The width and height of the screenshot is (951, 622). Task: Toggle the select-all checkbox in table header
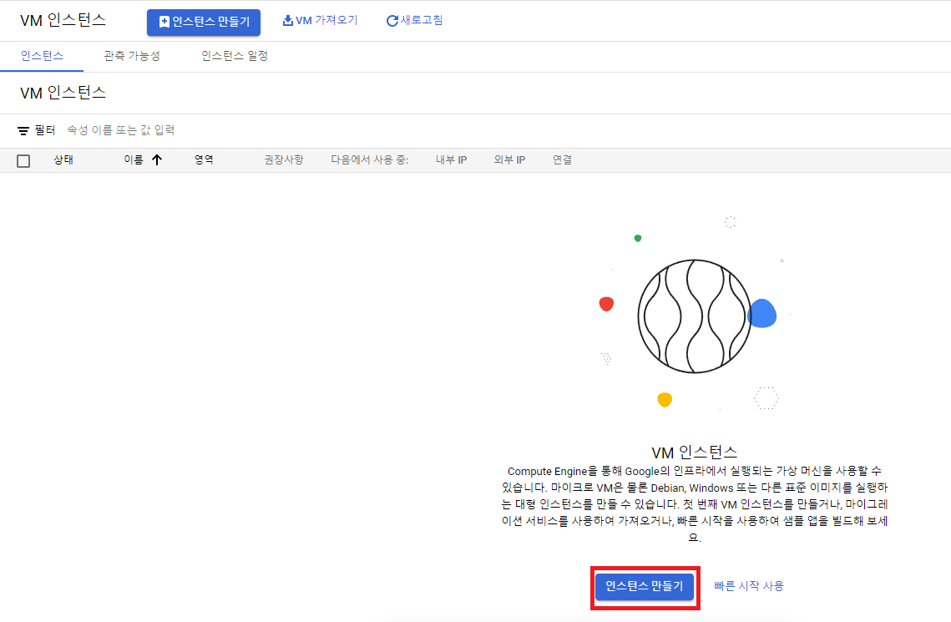point(23,160)
